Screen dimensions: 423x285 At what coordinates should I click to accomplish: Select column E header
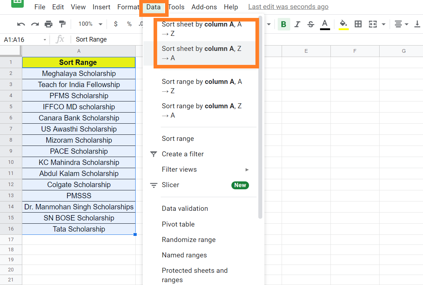point(306,51)
